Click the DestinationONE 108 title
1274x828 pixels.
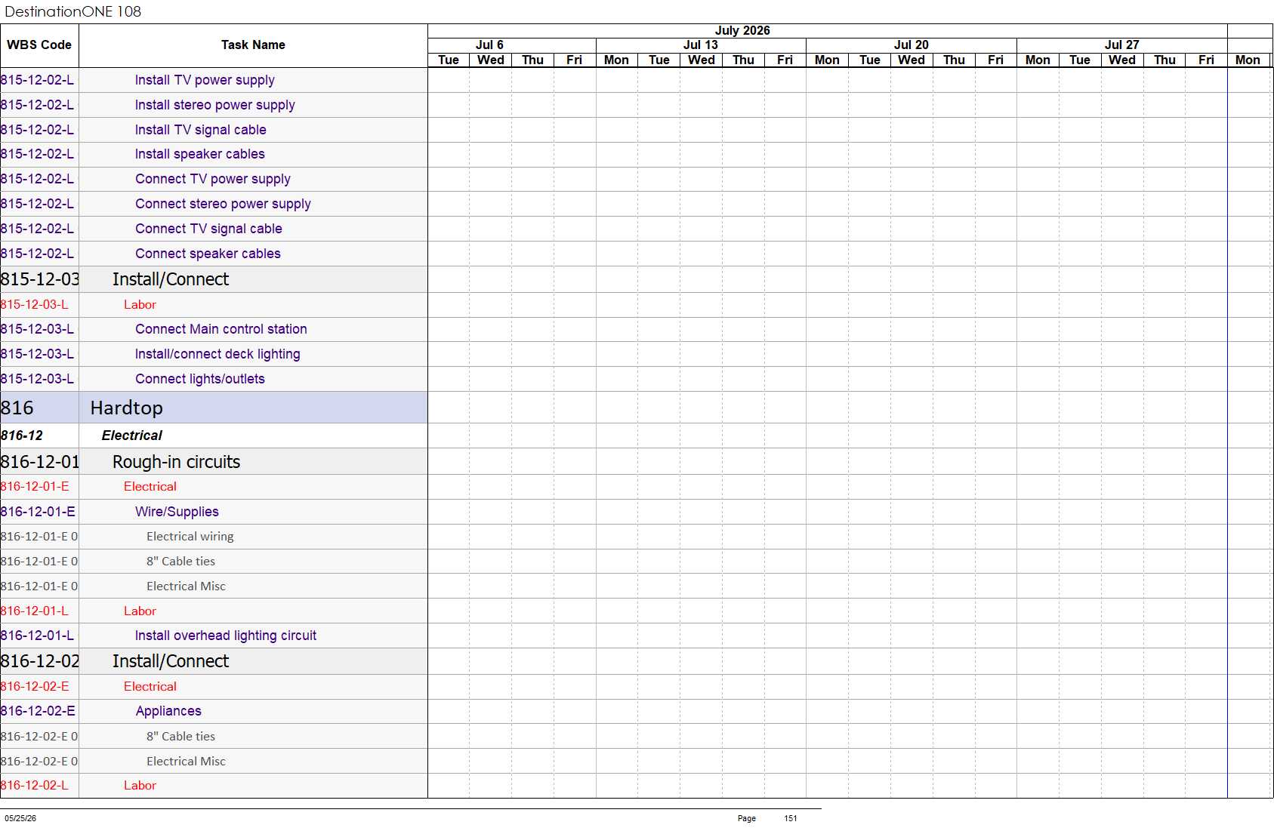point(73,11)
